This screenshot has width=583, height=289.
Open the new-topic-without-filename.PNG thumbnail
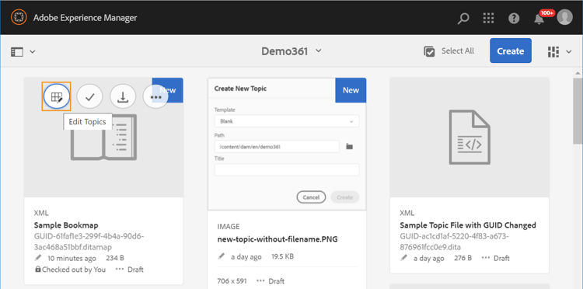tap(287, 144)
